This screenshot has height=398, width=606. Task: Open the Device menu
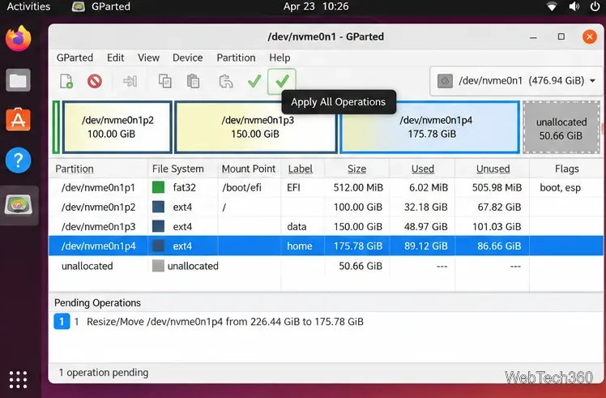pos(187,58)
